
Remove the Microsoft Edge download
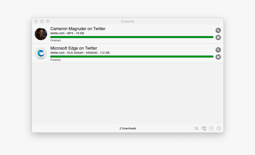click(x=218, y=57)
